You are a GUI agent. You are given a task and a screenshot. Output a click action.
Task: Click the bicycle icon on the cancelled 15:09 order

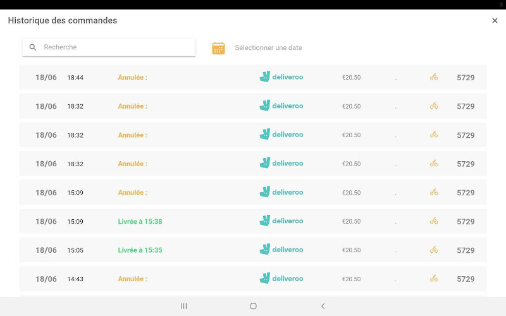pyautogui.click(x=434, y=192)
